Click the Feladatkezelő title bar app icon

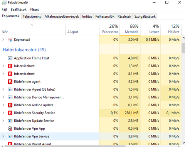(x=4, y=3)
